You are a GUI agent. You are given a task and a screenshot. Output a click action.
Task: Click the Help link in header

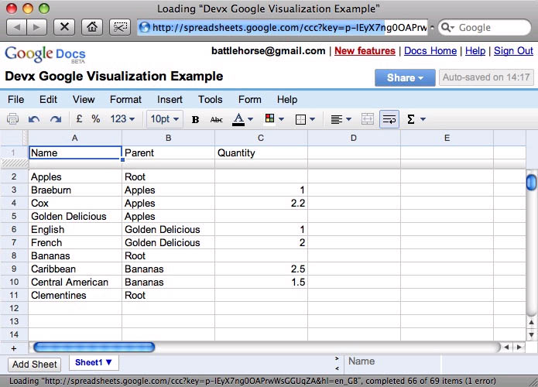point(475,51)
